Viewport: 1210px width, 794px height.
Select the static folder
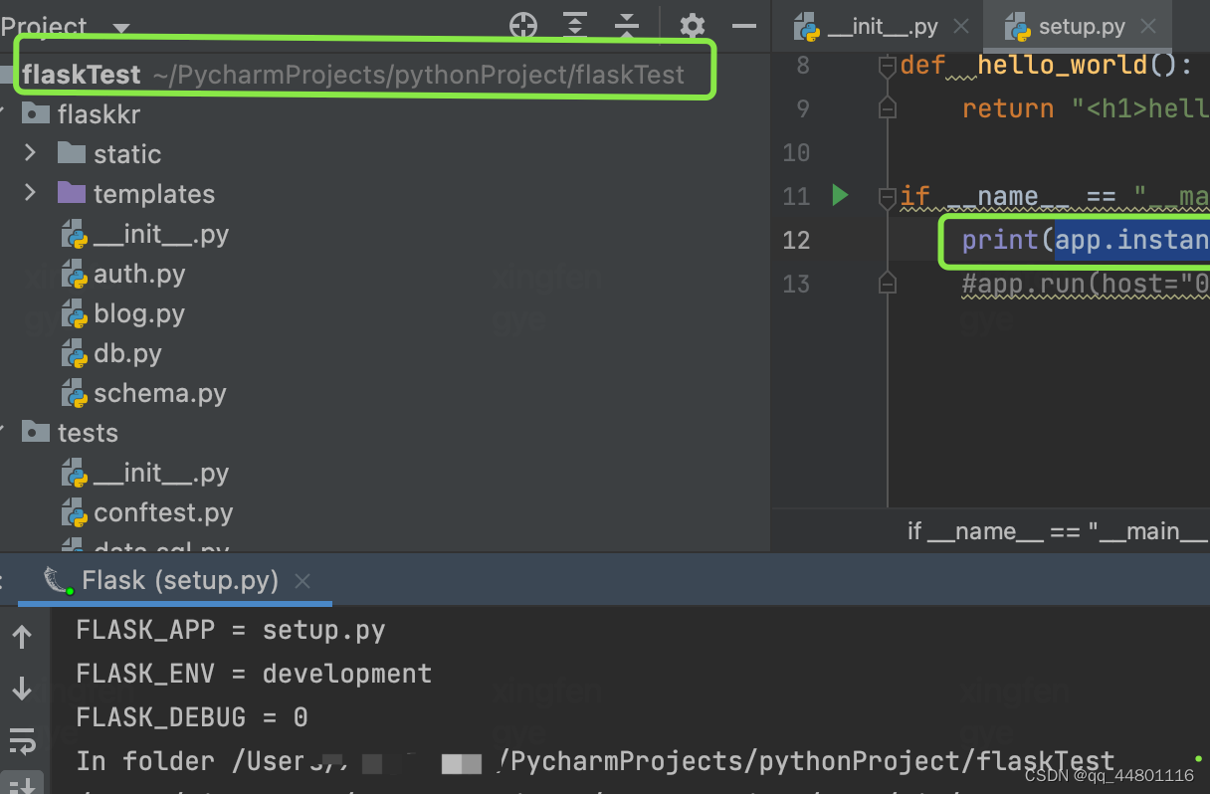click(127, 154)
